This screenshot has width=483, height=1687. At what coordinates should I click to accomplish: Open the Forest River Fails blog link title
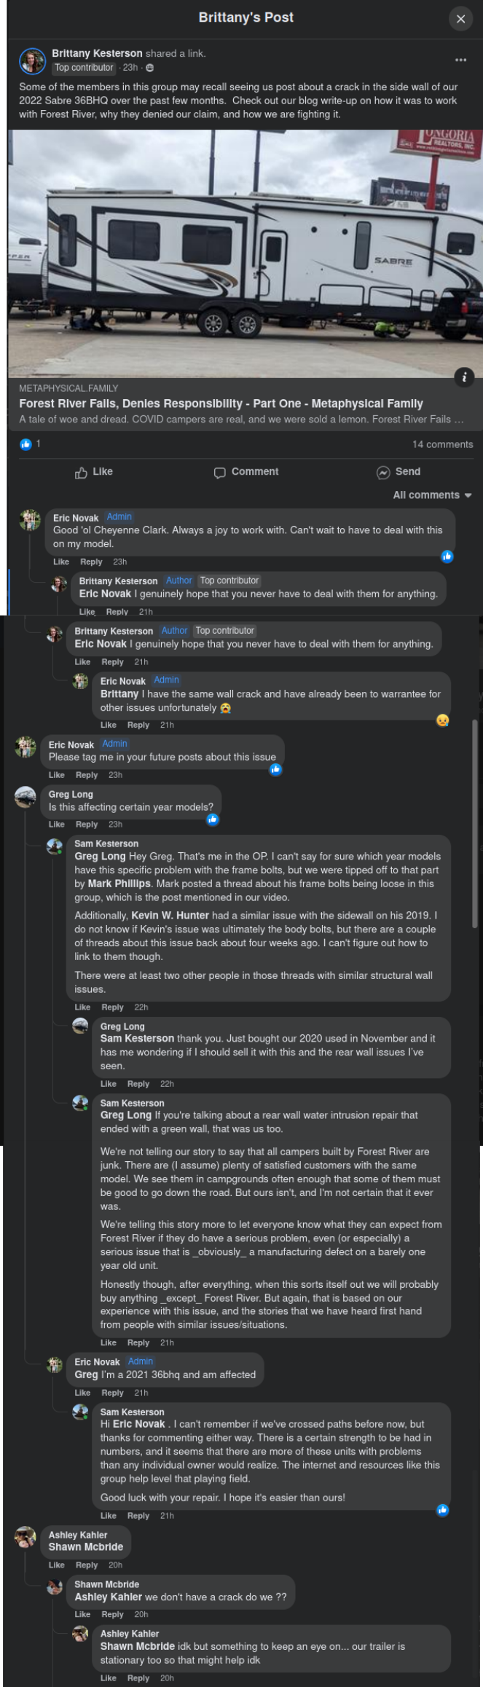point(221,404)
